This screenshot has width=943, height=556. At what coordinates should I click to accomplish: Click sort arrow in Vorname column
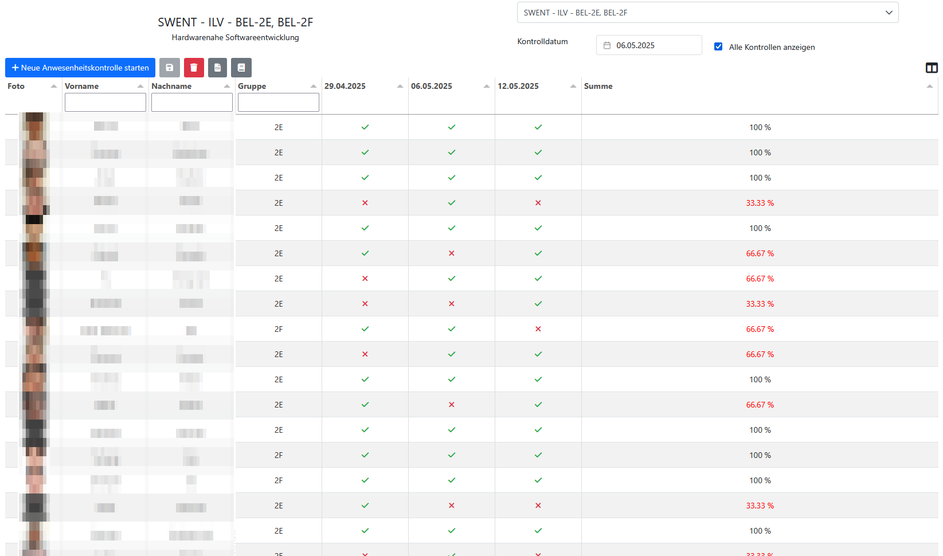click(140, 87)
